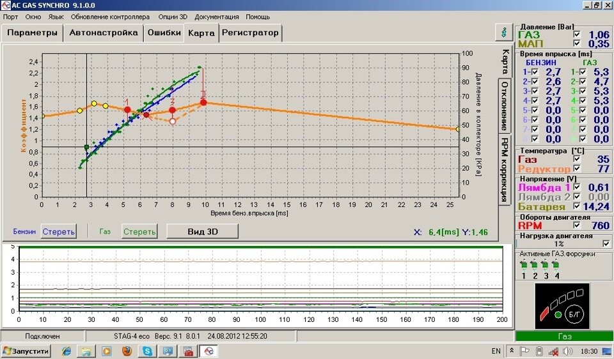Image resolution: width=614 pixels, height=359 pixels.
Task: Toggle Батарея voltage checkbox
Action: 577,206
